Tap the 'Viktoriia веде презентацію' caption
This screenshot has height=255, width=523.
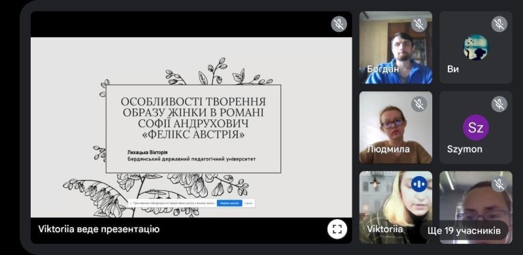pyautogui.click(x=99, y=229)
